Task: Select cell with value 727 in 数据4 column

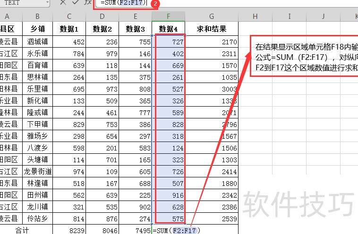Action: tap(169, 42)
